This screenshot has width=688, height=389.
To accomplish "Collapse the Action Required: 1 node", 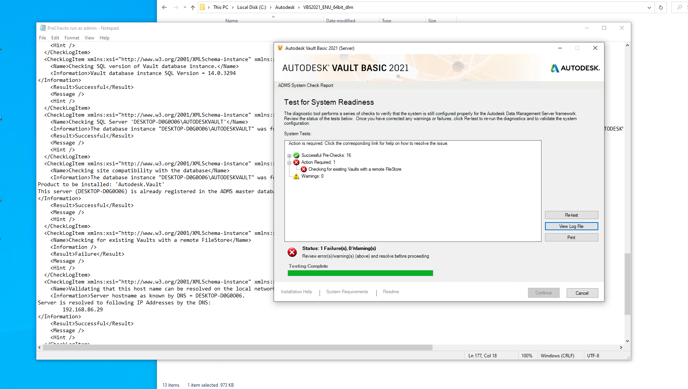I will coord(290,162).
